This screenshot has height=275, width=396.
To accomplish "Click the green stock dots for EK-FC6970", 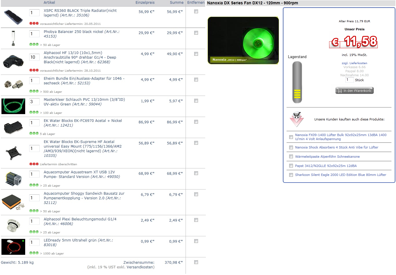I will tap(34, 133).
